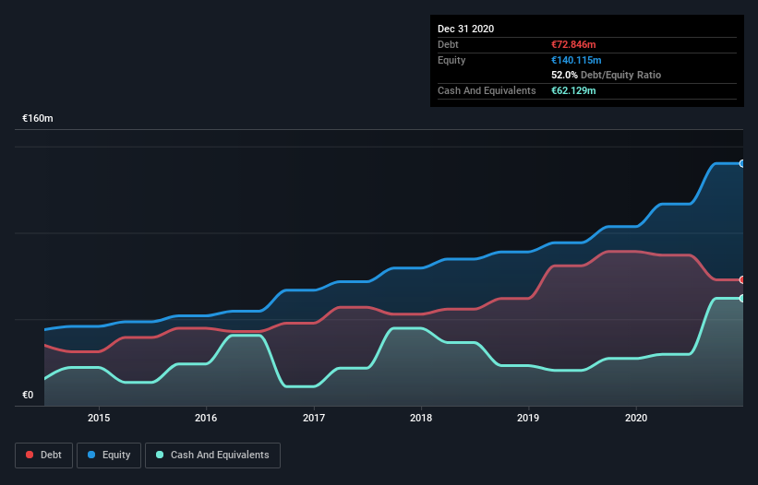The height and width of the screenshot is (485, 758).
Task: Click the 2020 x-axis label
Action: click(636, 418)
